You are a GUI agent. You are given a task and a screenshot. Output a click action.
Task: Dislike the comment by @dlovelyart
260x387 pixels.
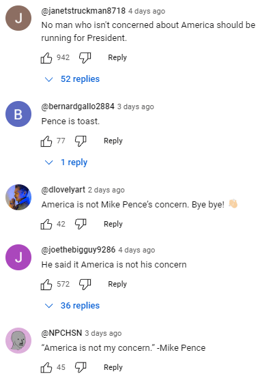tap(81, 225)
